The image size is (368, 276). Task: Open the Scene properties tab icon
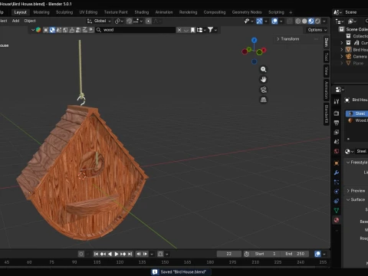pos(337,142)
